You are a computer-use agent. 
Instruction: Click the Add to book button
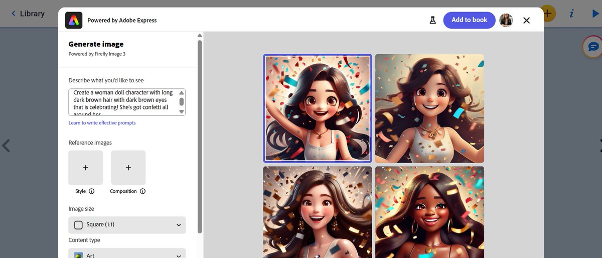click(470, 20)
